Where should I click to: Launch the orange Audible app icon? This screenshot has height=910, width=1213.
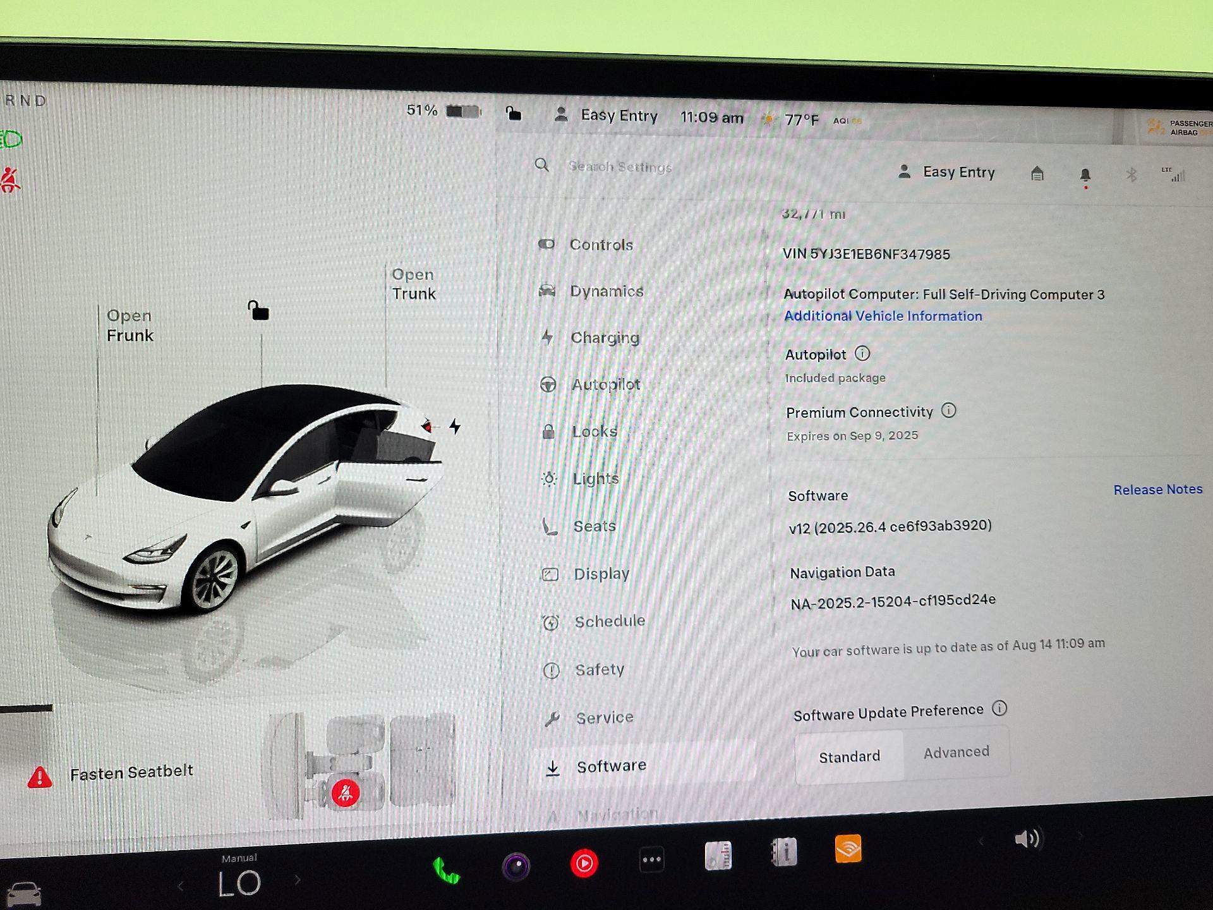[x=848, y=849]
